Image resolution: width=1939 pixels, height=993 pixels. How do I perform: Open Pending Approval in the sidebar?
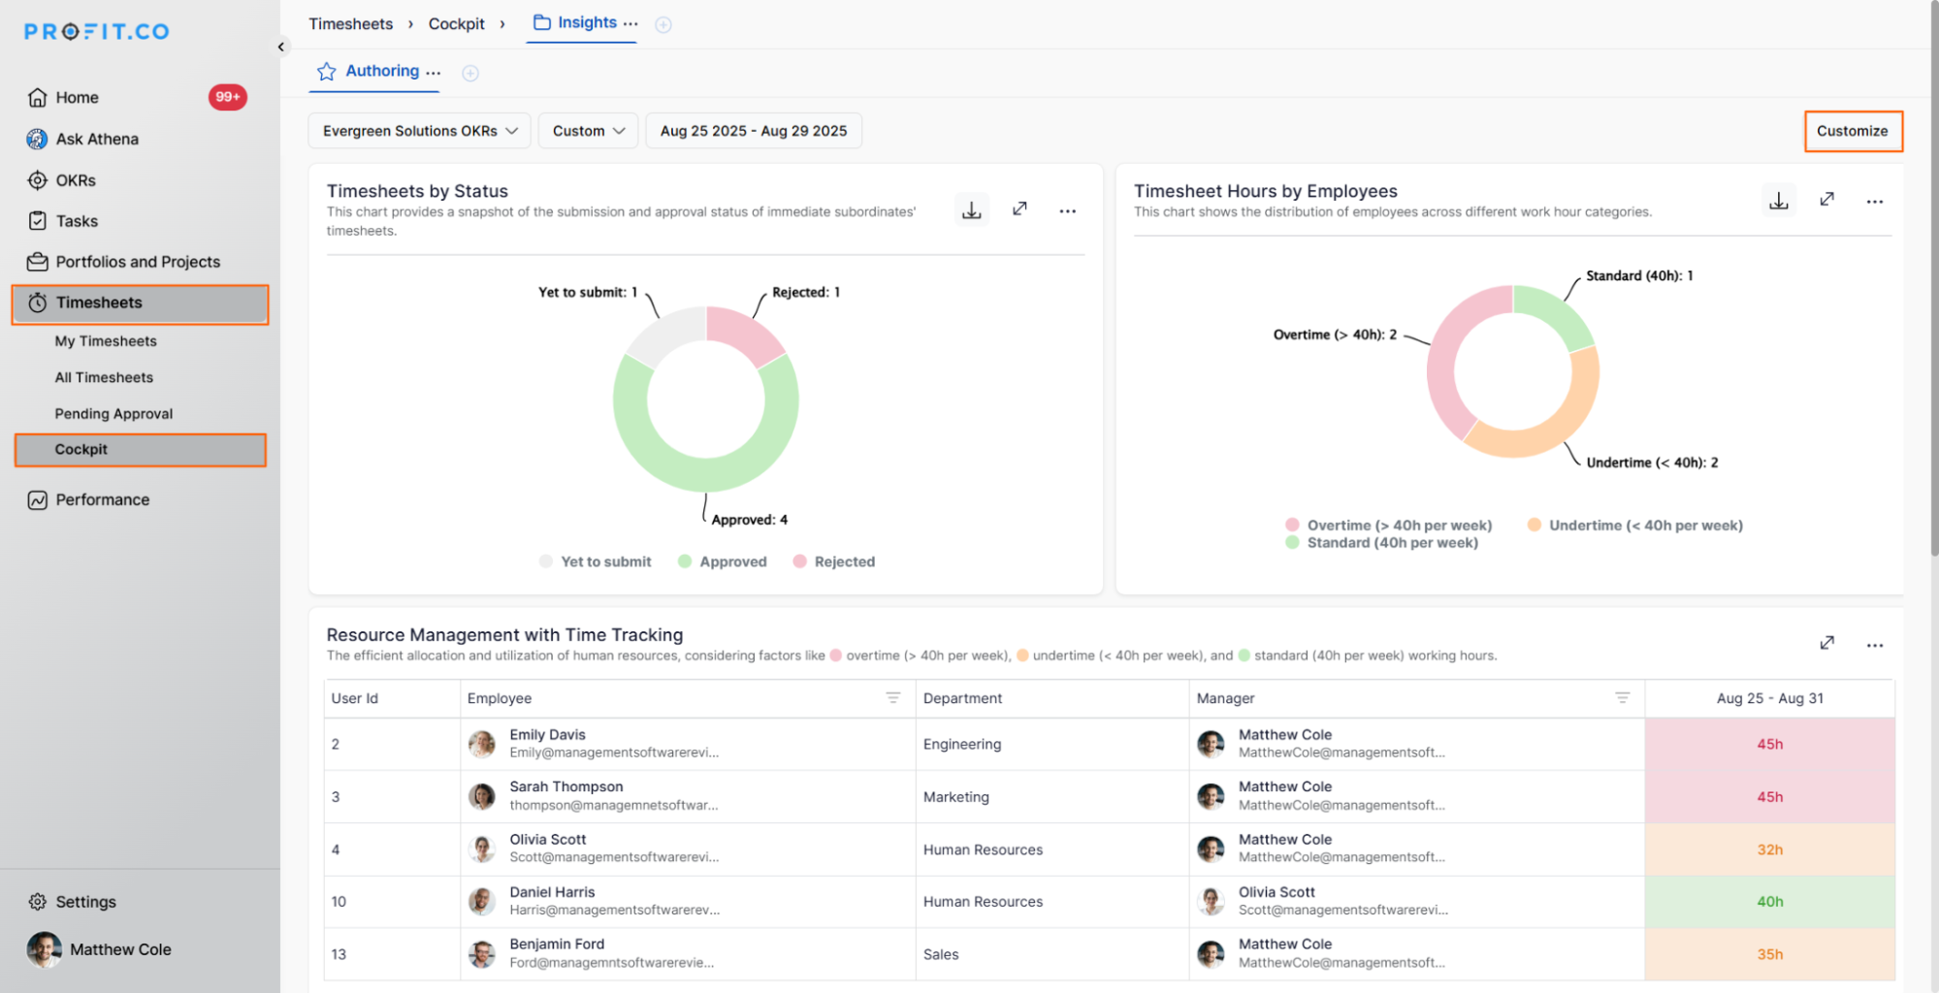click(113, 414)
